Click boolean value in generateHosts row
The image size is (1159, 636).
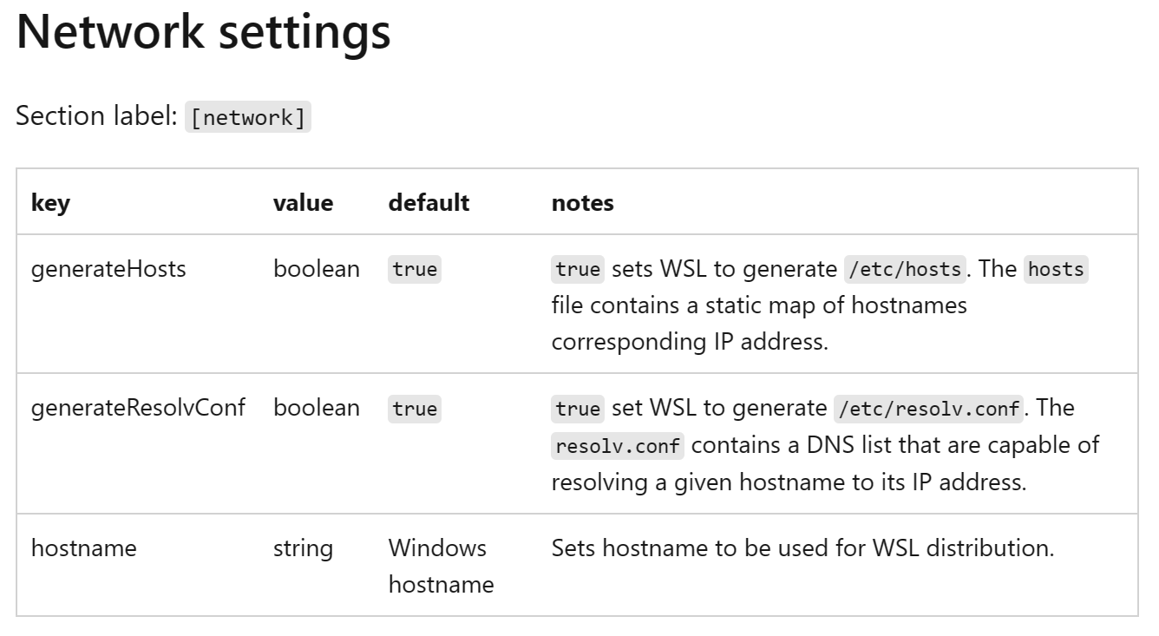click(x=316, y=269)
